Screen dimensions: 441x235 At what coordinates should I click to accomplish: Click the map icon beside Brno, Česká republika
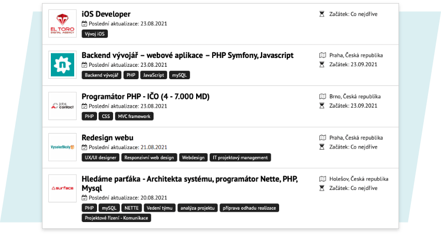[x=322, y=96]
